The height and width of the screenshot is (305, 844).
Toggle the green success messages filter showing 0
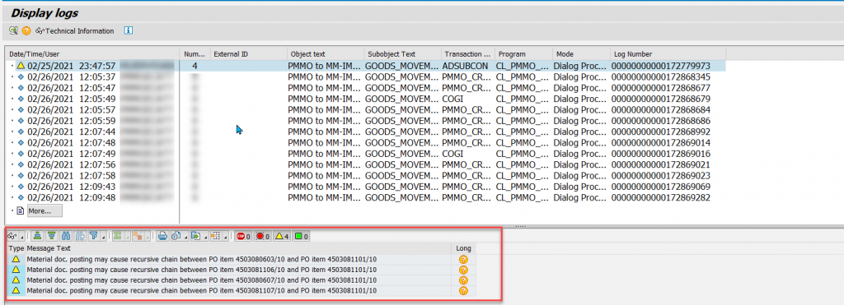(x=301, y=236)
